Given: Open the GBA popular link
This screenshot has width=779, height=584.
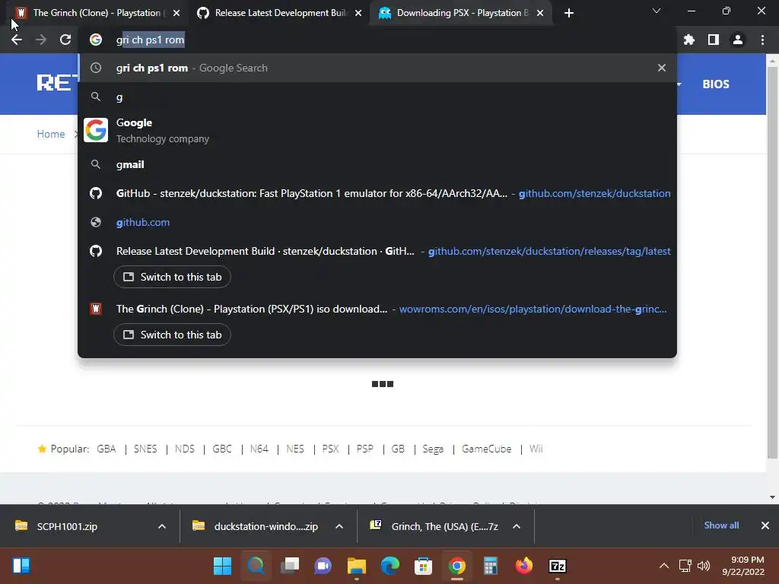Looking at the screenshot, I should coord(107,449).
